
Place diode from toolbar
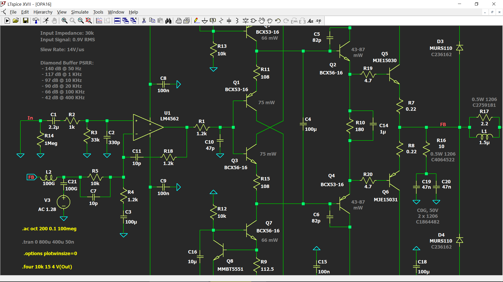coord(245,21)
